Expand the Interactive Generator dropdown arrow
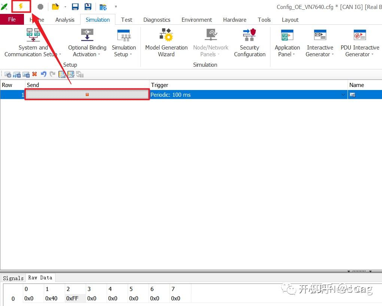 (333, 54)
